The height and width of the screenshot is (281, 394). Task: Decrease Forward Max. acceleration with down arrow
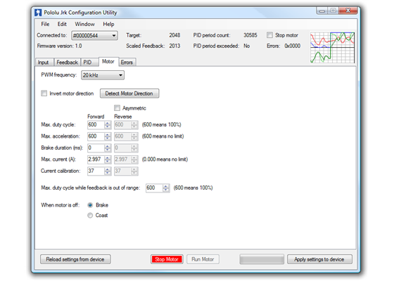pos(108,138)
